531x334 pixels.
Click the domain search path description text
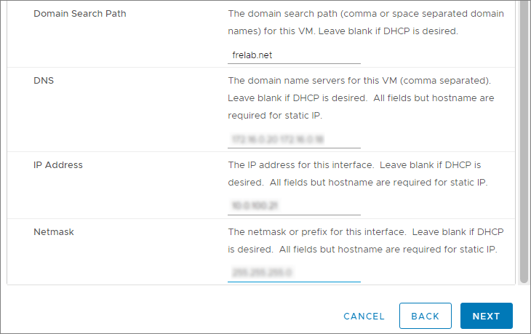click(375, 14)
